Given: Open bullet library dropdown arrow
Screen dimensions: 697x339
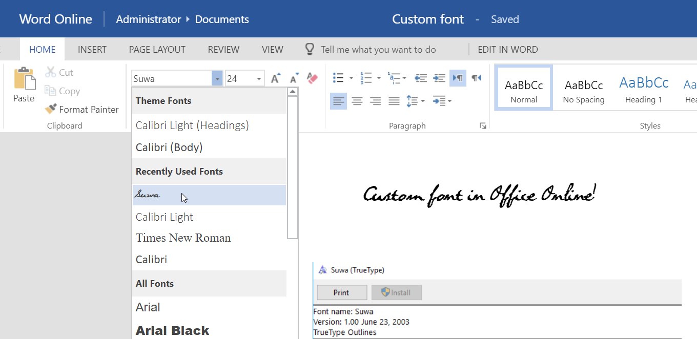Looking at the screenshot, I should click(351, 78).
